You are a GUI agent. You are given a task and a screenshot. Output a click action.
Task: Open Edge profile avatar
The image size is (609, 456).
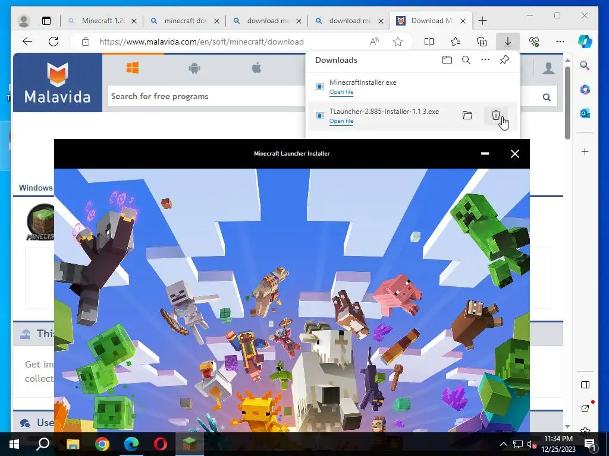(24, 21)
